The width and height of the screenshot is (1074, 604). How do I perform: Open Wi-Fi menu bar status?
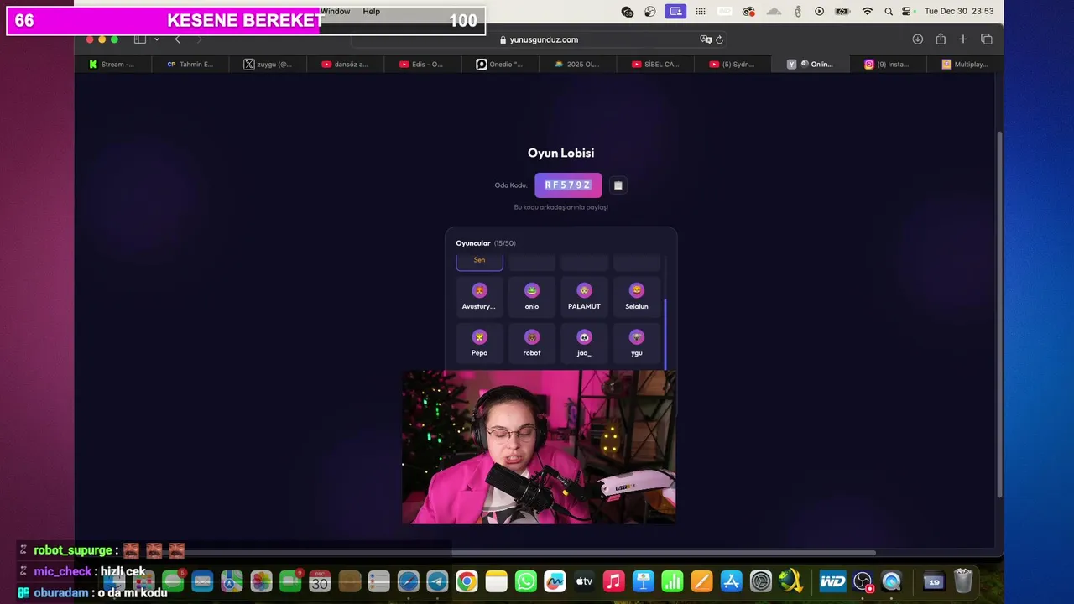(x=868, y=12)
